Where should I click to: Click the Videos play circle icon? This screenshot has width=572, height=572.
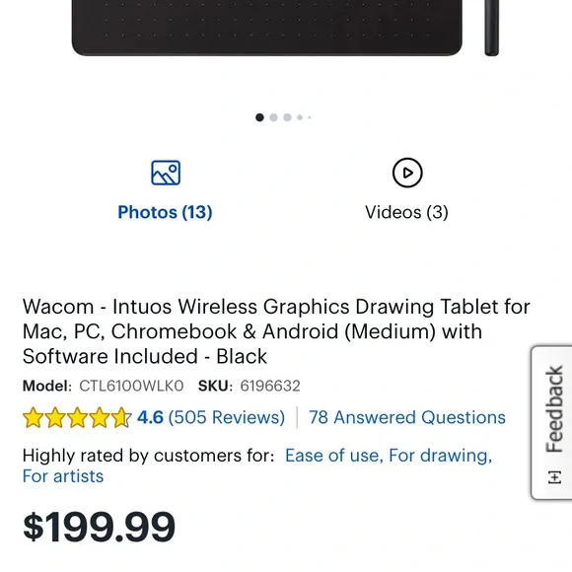coord(407,173)
